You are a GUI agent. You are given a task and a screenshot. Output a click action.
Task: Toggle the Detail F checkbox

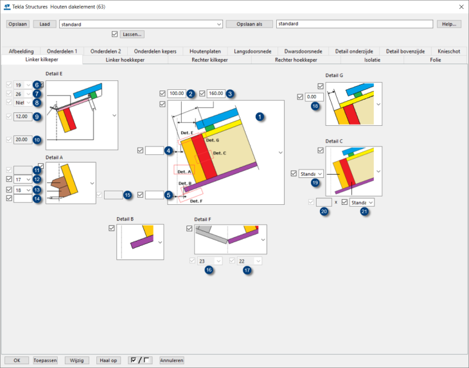(190, 229)
